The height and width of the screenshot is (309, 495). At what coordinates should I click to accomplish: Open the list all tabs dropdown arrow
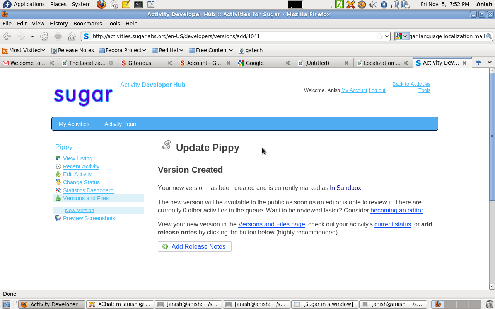click(x=489, y=62)
